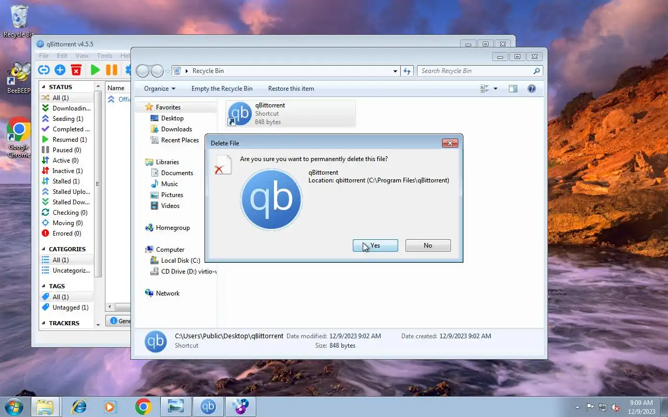Collapse the CATEGORIES section
The image size is (668, 417).
tap(44, 249)
